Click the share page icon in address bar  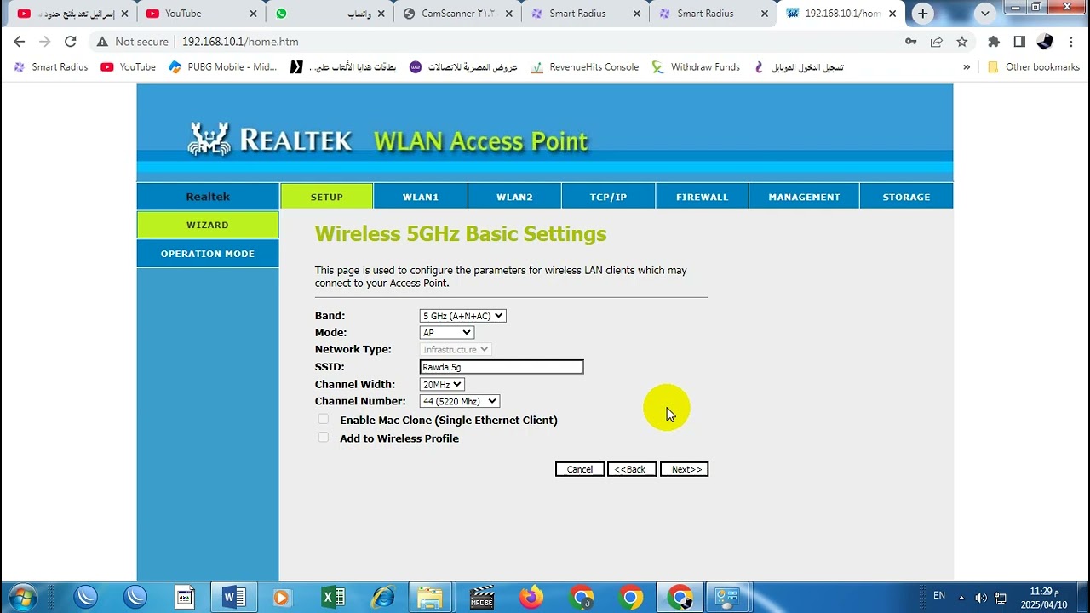coord(937,42)
